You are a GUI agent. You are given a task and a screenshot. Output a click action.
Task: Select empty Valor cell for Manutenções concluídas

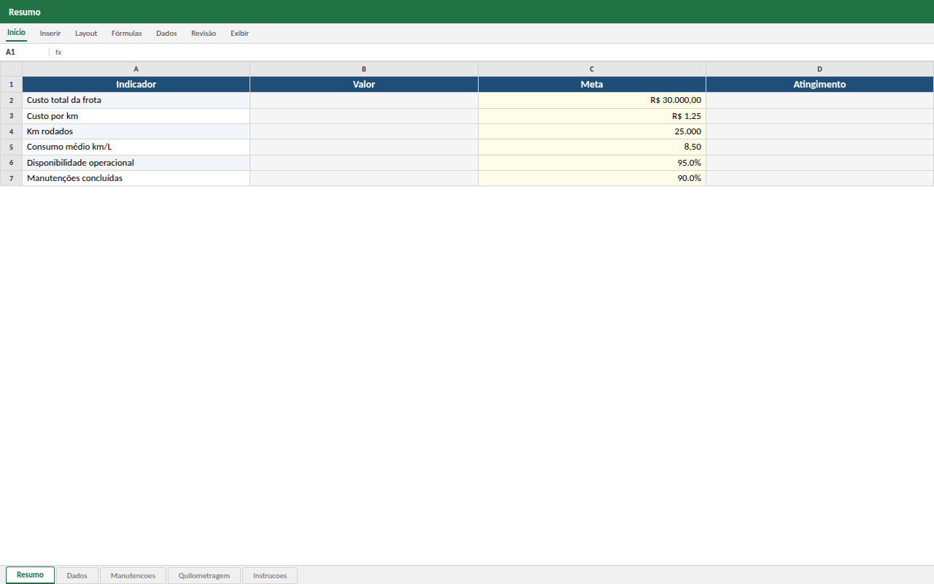pos(364,178)
